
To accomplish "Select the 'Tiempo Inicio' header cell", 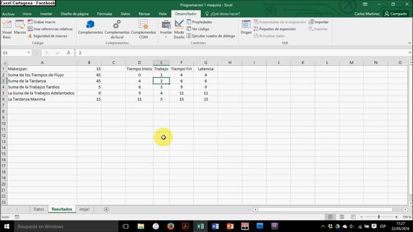I will (139, 69).
